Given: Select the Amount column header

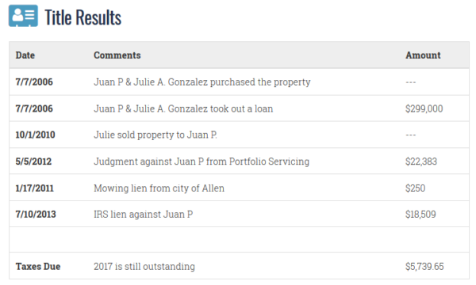Looking at the screenshot, I should [423, 55].
